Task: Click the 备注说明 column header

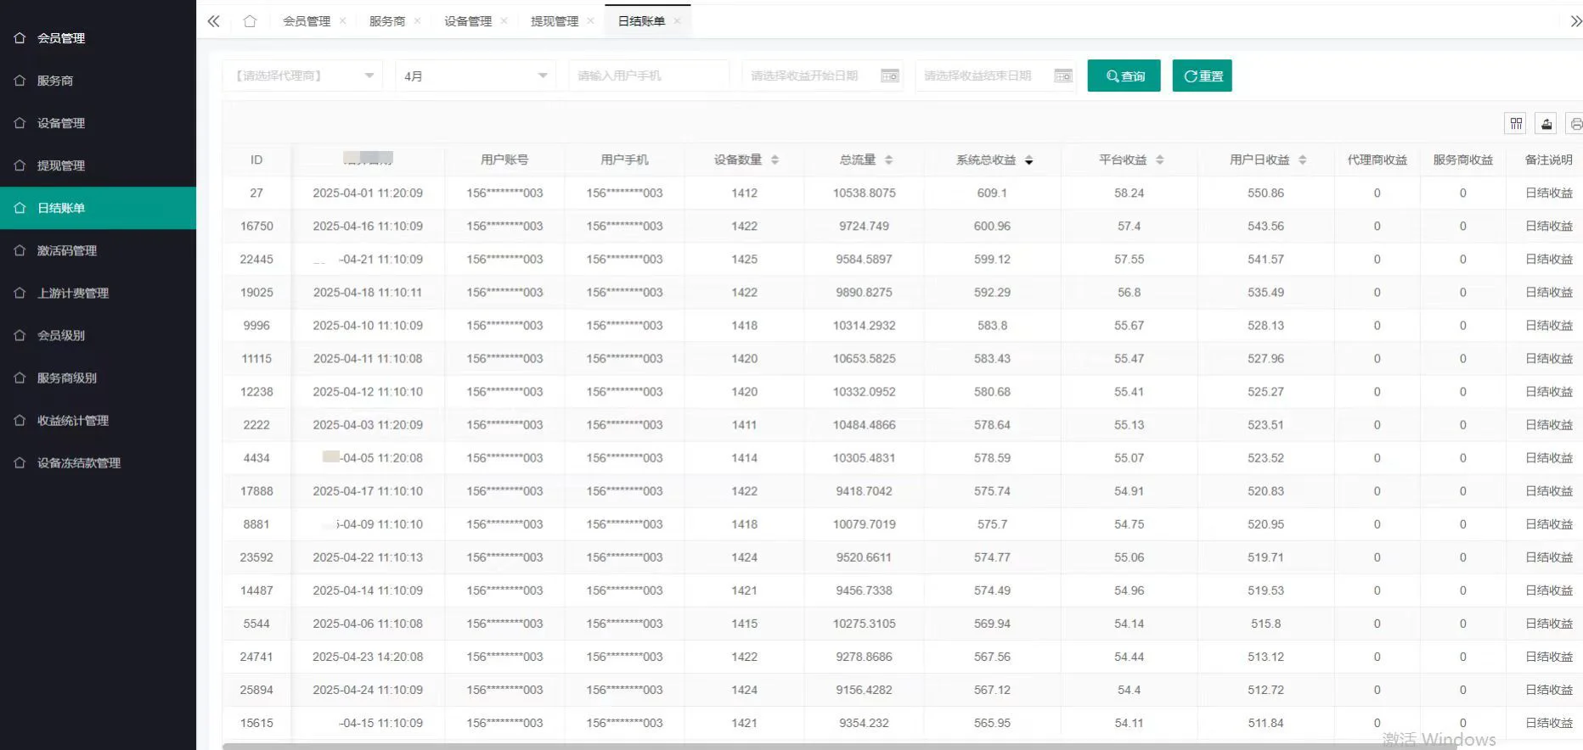Action: (1548, 160)
